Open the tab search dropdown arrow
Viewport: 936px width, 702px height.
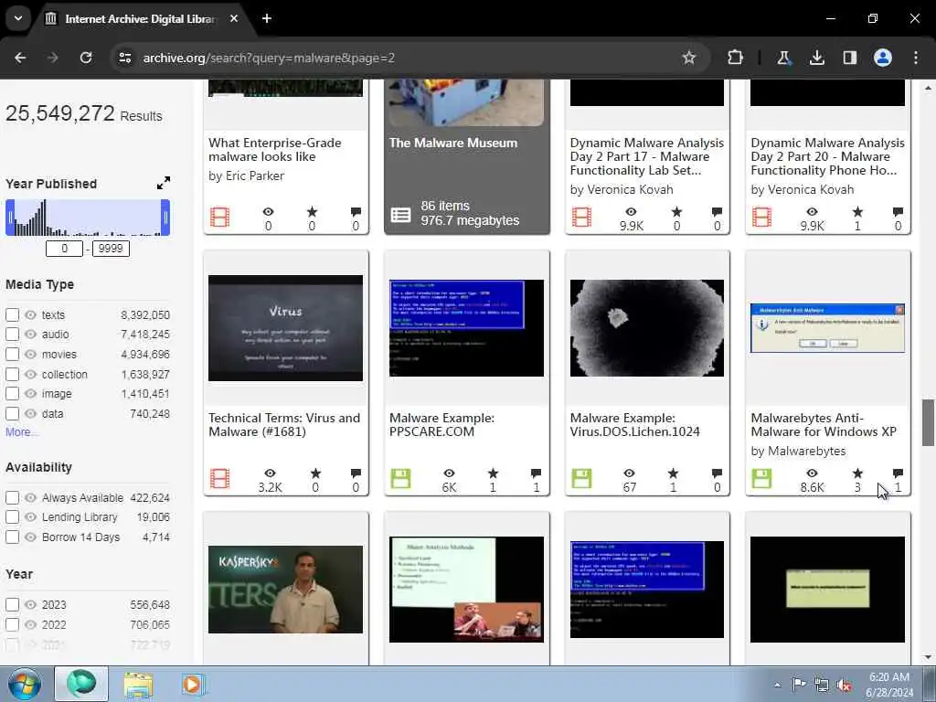[x=18, y=18]
